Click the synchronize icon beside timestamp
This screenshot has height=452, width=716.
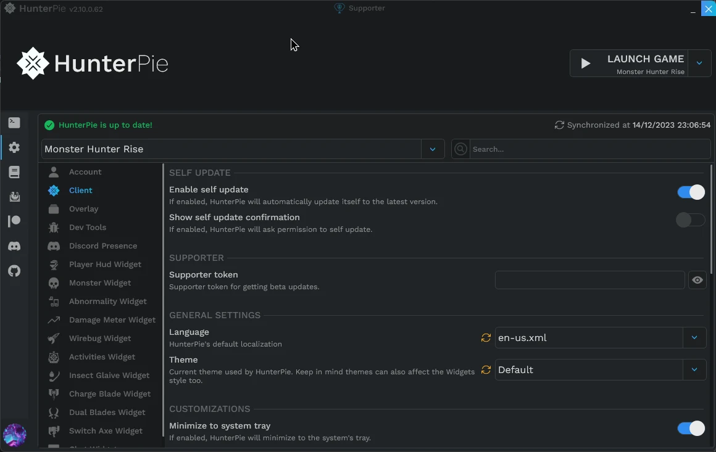pos(559,125)
